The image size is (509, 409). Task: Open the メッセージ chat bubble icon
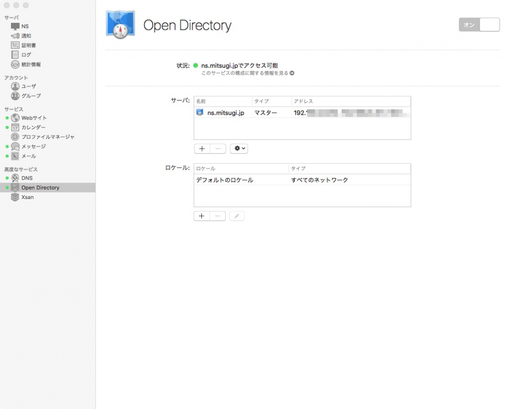(15, 146)
